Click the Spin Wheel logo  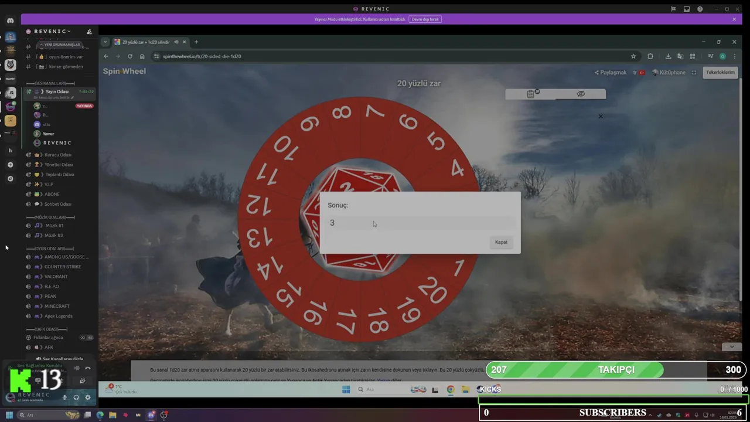click(x=124, y=71)
